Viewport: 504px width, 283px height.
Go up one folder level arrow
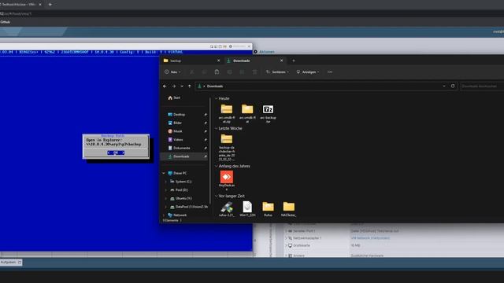[190, 86]
